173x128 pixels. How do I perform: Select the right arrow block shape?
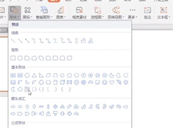13,107
